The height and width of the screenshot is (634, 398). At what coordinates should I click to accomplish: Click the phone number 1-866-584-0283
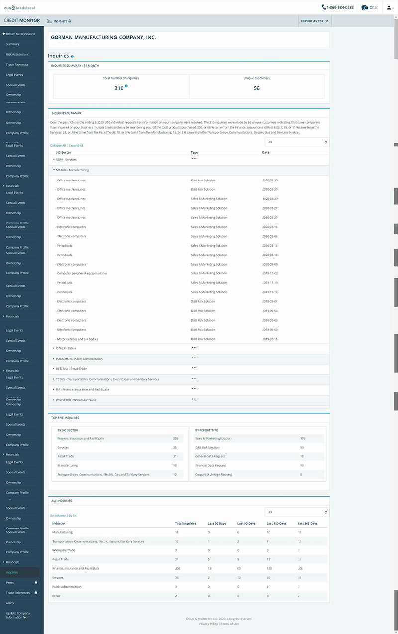(x=340, y=7)
